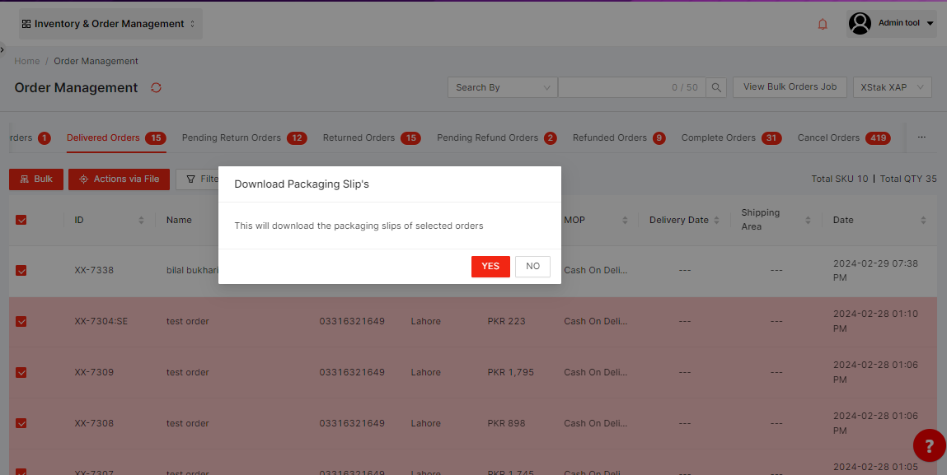Image resolution: width=947 pixels, height=475 pixels.
Task: Switch to the Cancel Orders tab
Action: [x=828, y=137]
